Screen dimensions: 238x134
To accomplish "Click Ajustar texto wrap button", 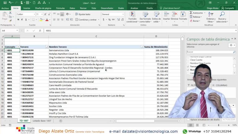I will [82, 14].
